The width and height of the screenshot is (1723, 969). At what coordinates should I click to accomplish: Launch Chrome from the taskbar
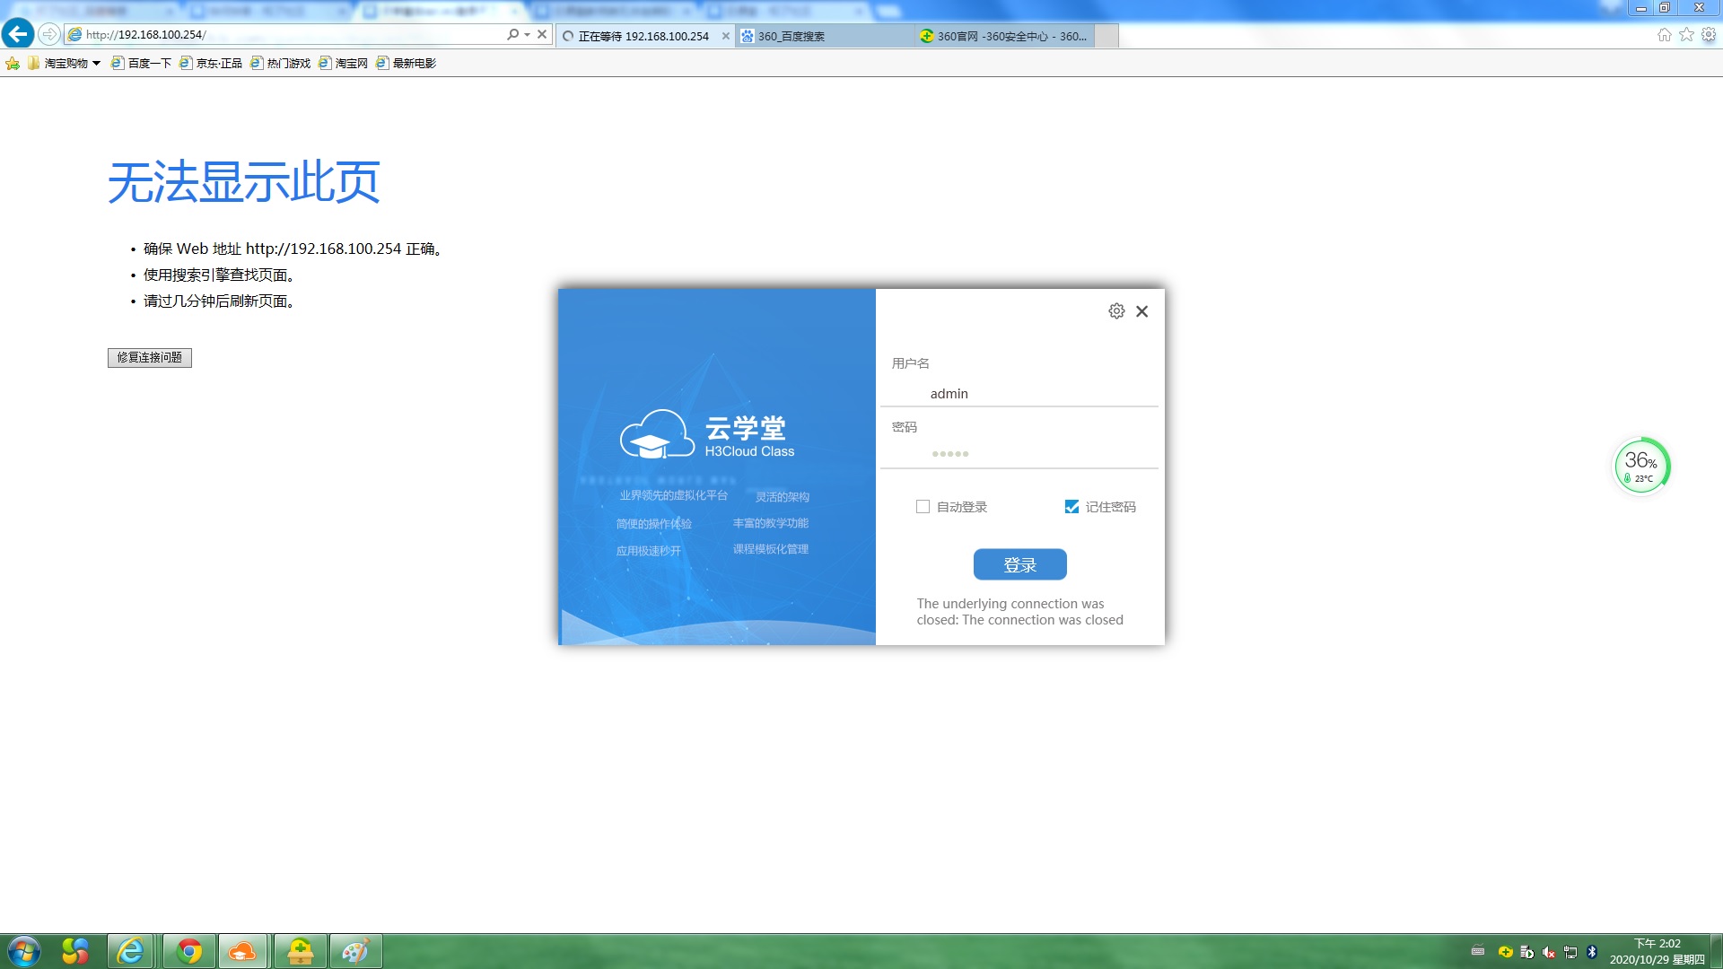pos(188,951)
